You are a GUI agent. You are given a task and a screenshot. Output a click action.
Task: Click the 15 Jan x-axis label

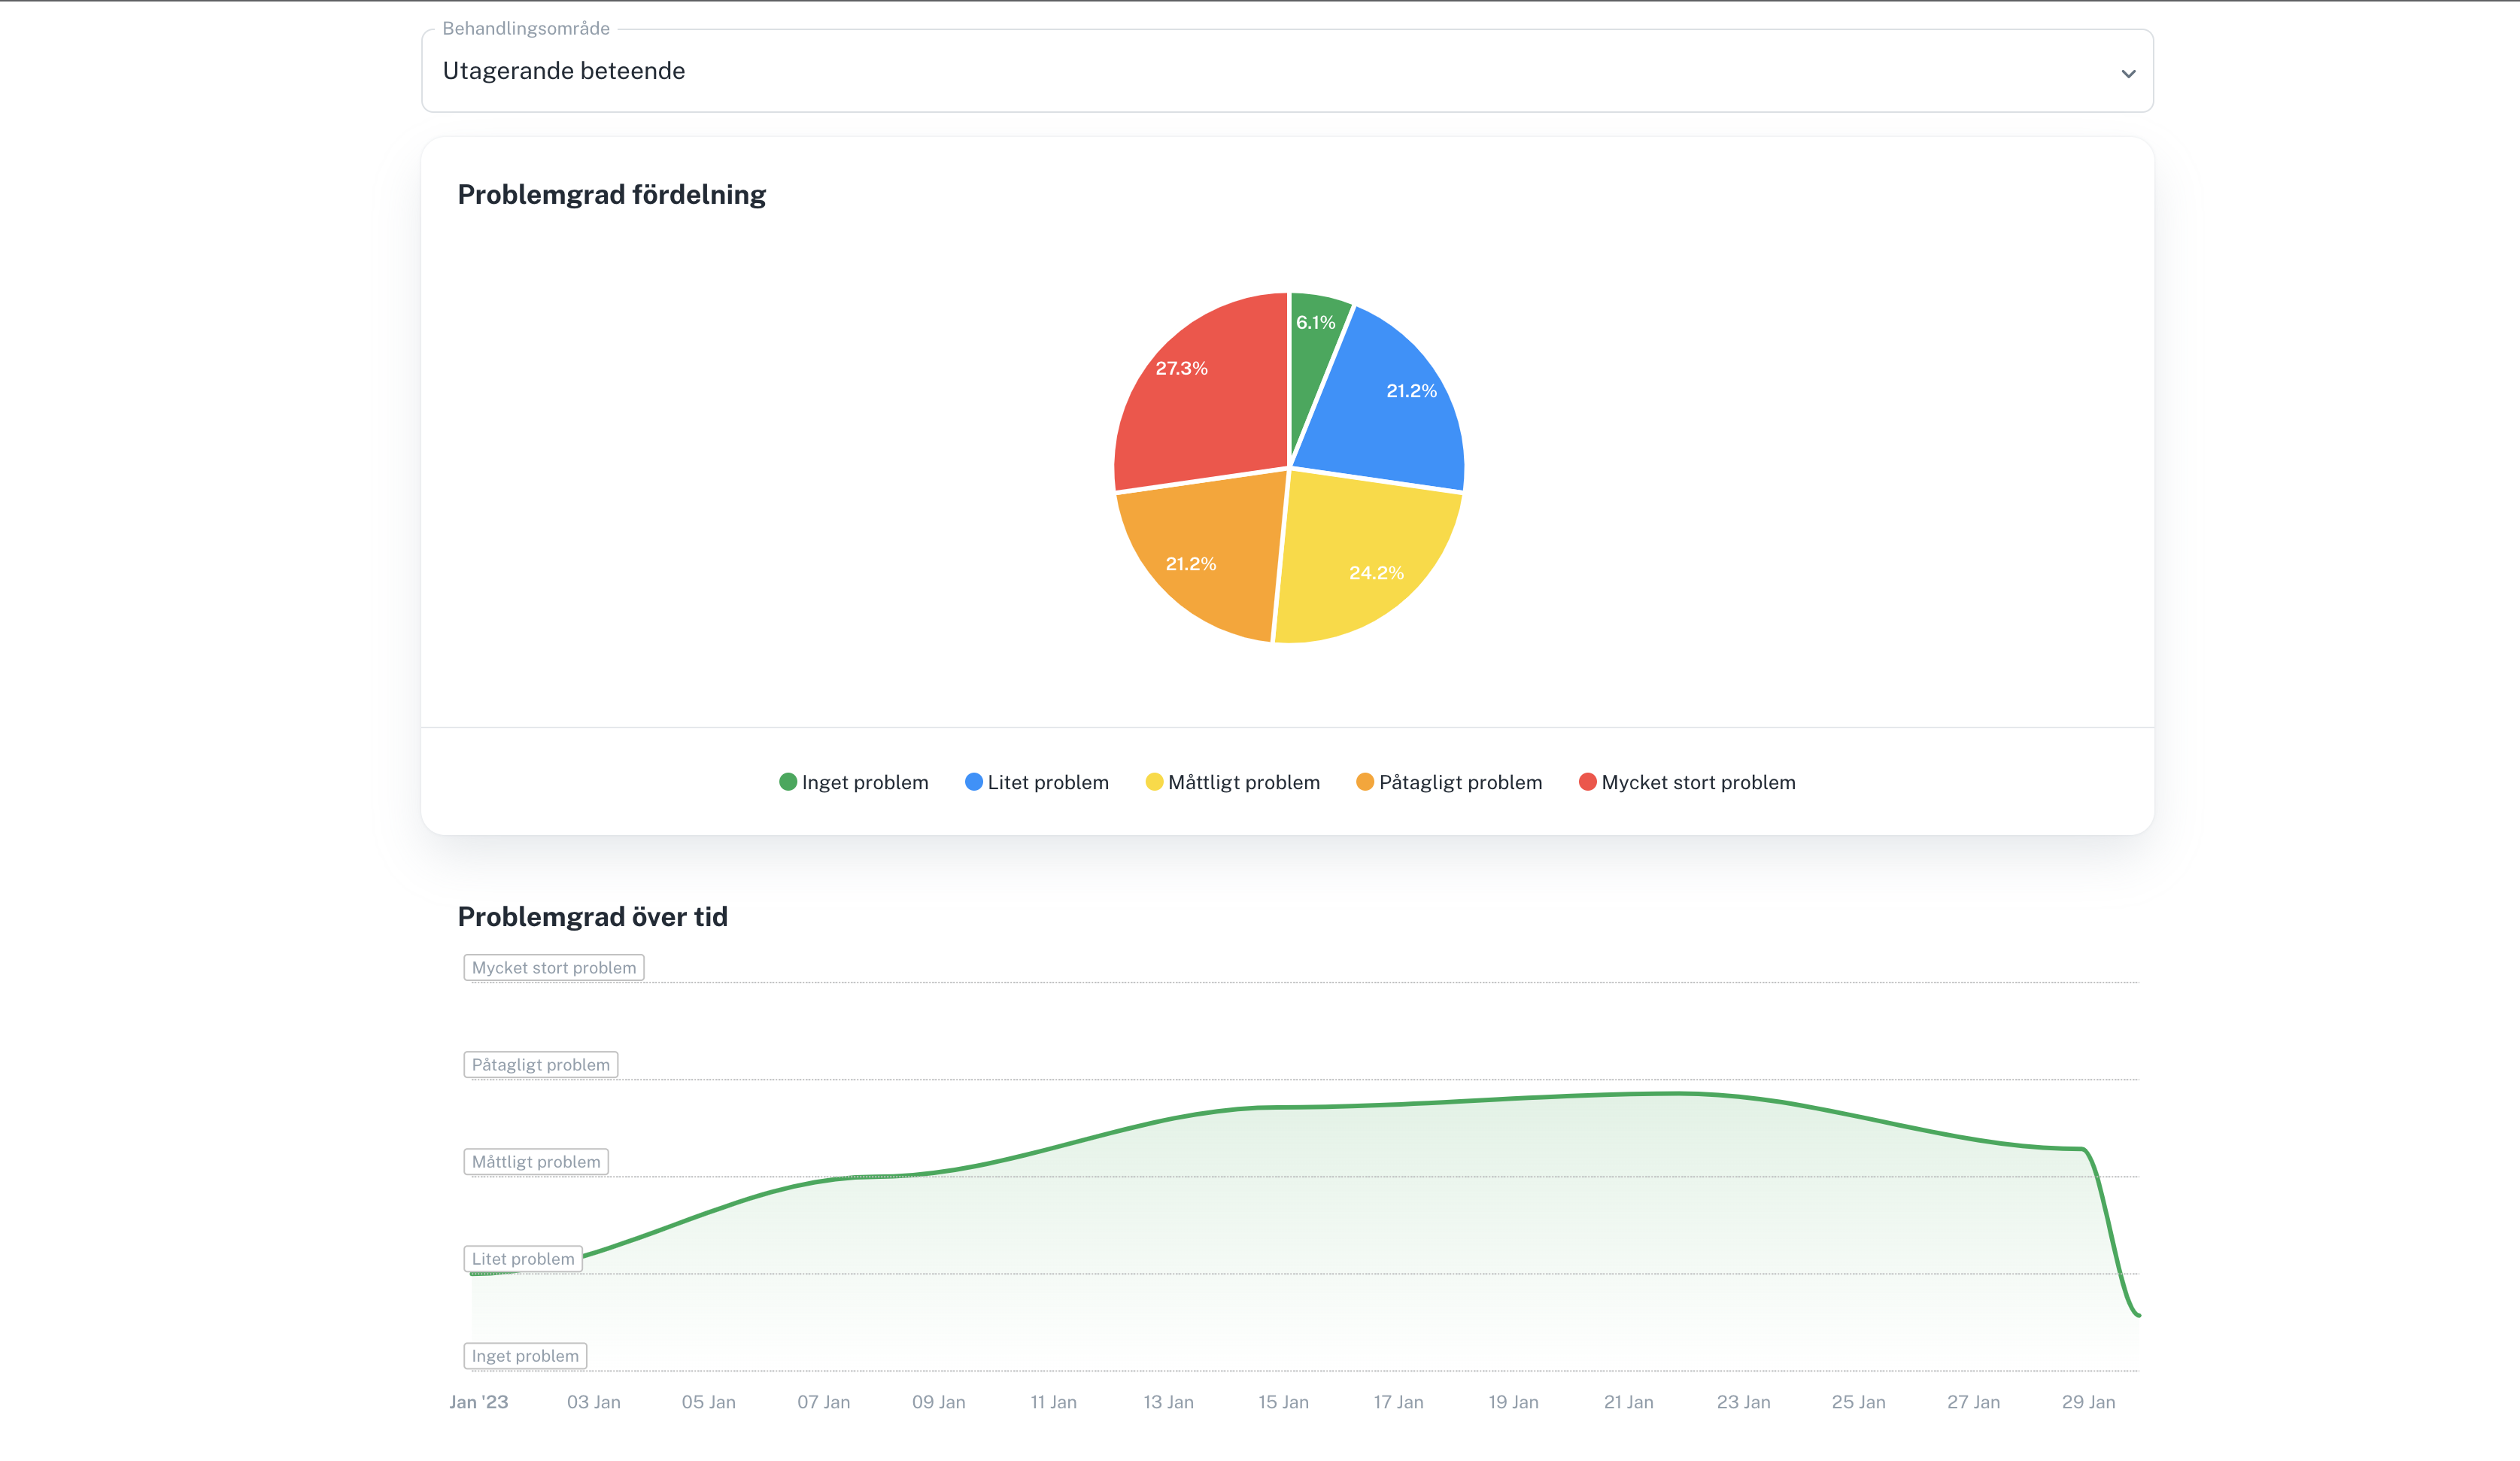click(1284, 1402)
